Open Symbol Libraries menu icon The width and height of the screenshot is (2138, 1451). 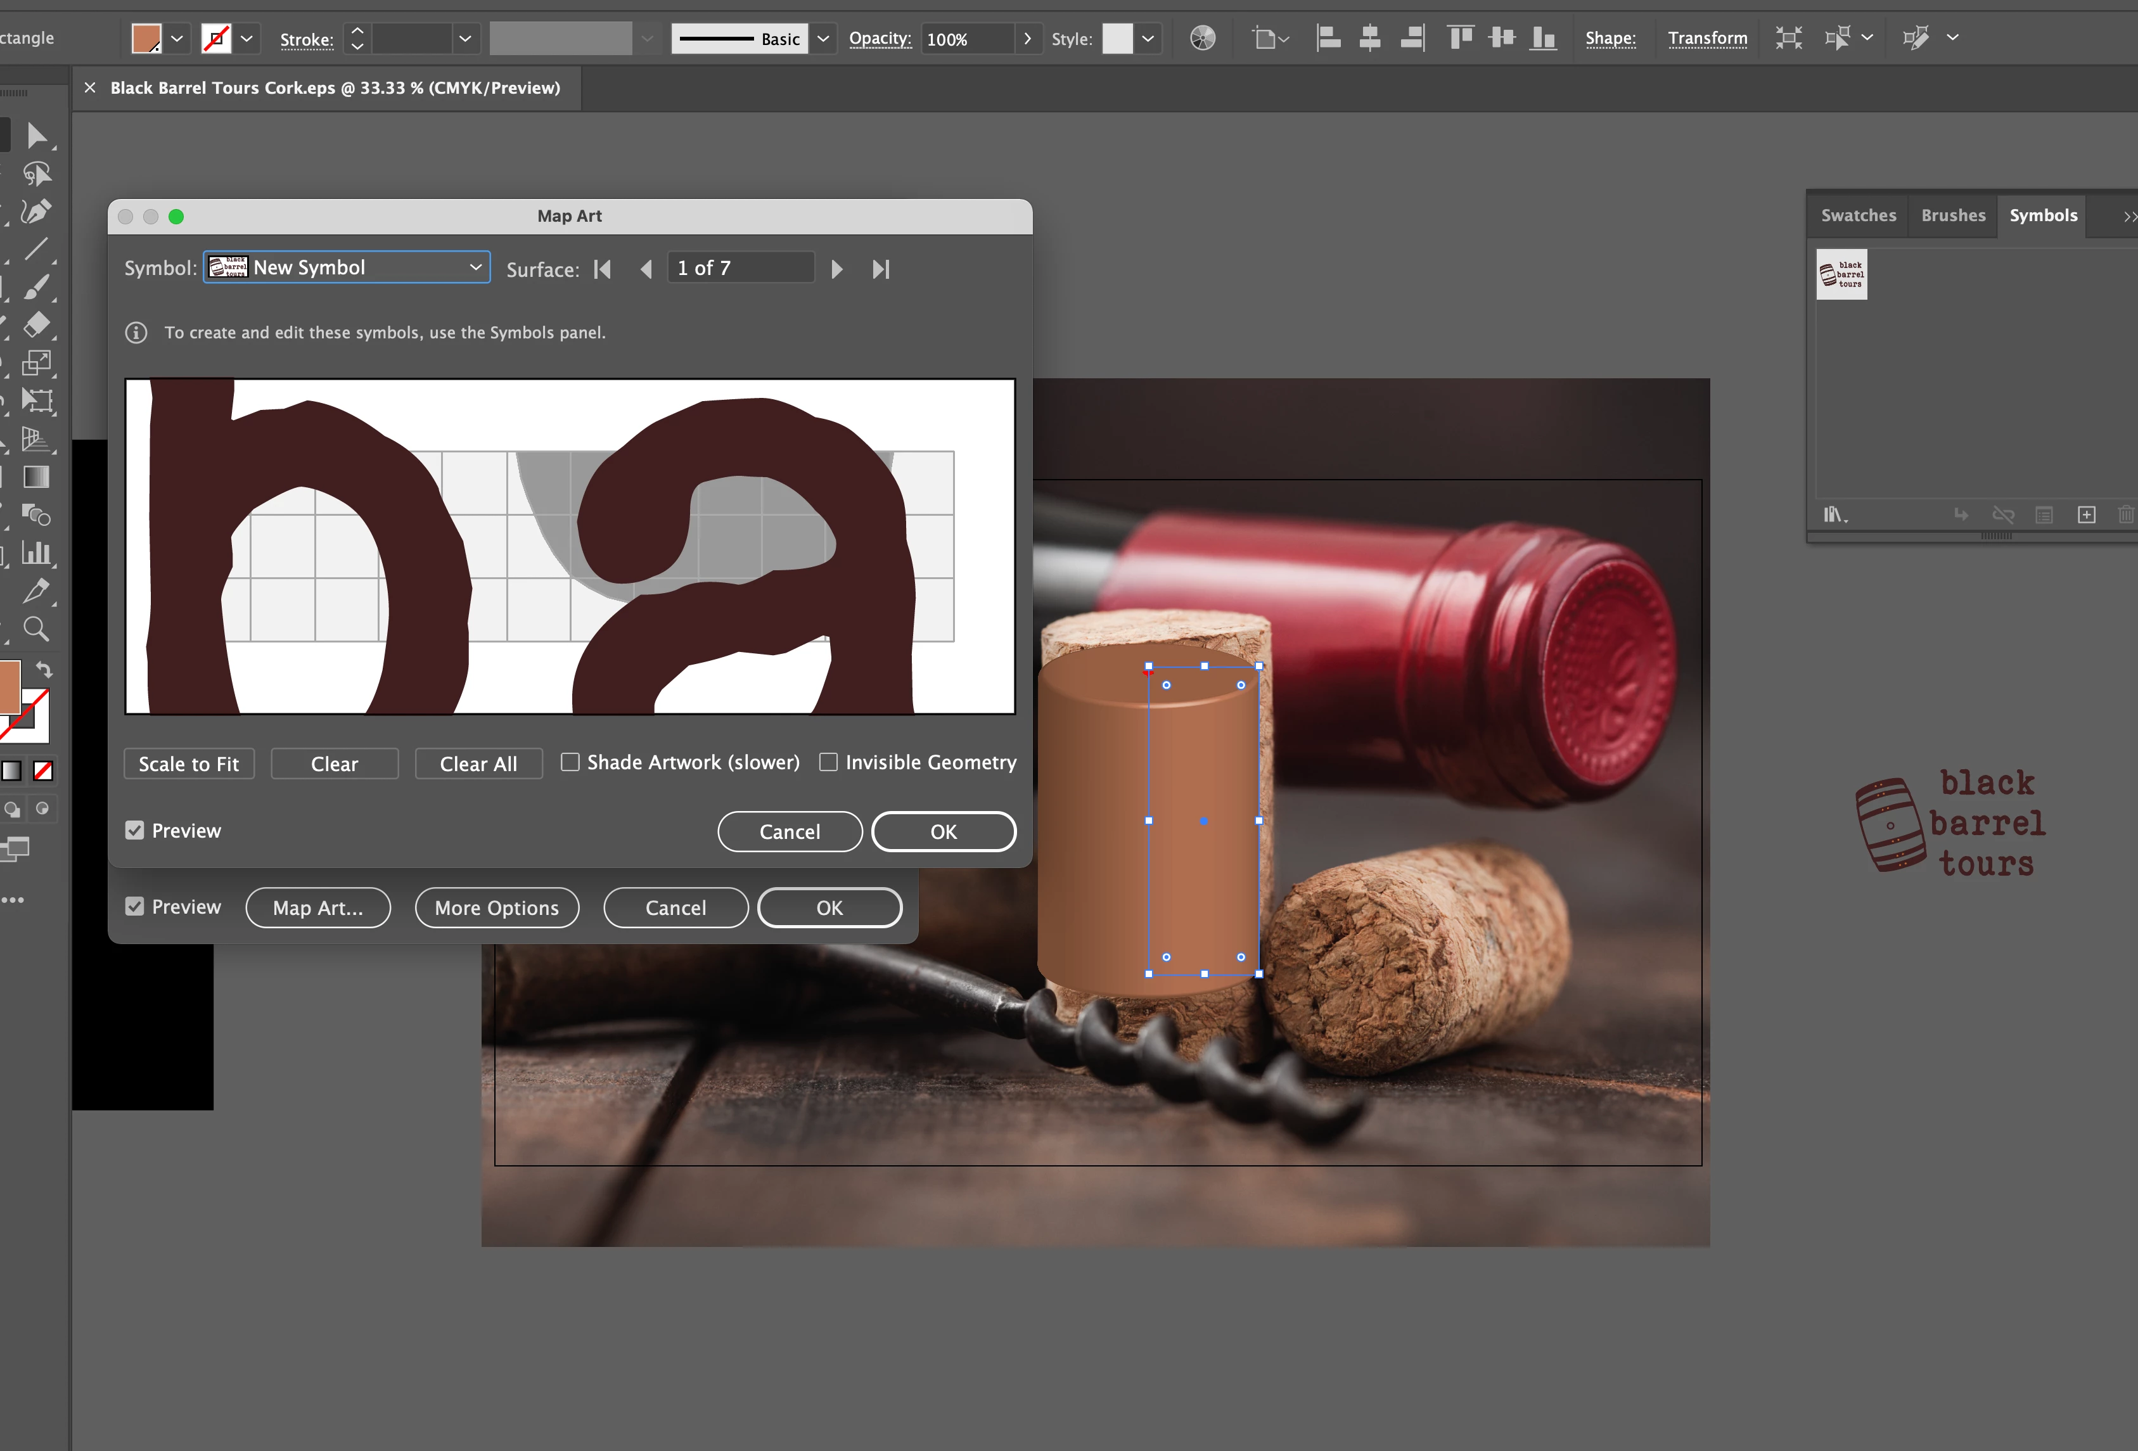pos(1834,515)
